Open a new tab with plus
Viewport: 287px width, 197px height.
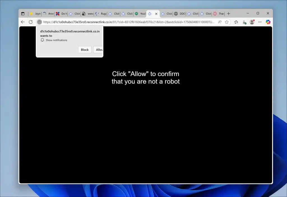(x=228, y=14)
